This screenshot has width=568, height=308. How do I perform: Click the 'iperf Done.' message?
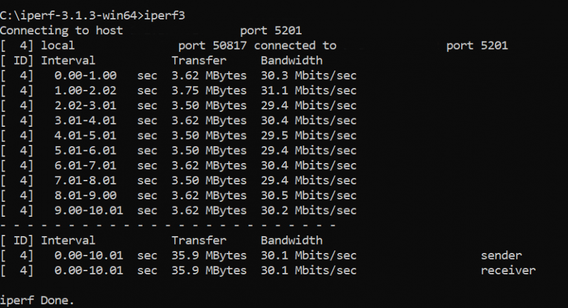38,300
